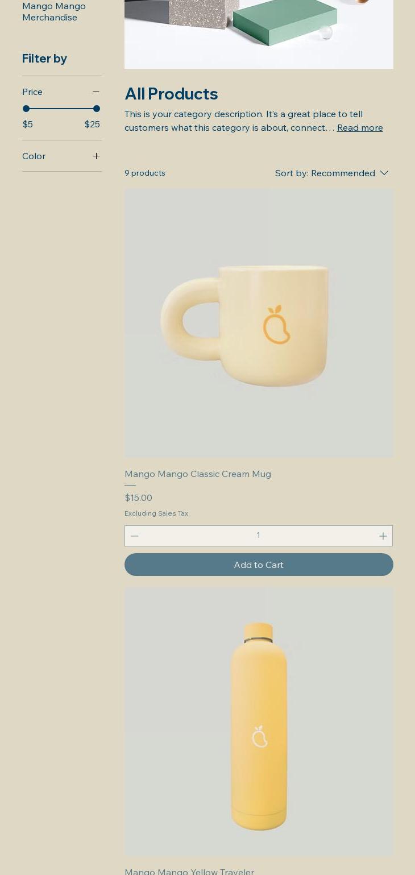Collapse the Price filter section
Image resolution: width=415 pixels, height=875 pixels.
[x=61, y=92]
